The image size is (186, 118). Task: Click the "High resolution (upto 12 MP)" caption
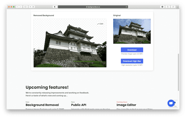(x=132, y=65)
